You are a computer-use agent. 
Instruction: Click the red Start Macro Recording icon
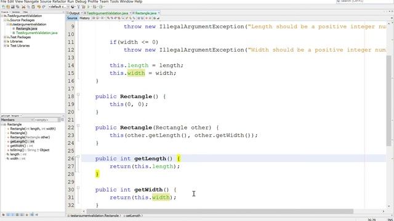coord(147,18)
